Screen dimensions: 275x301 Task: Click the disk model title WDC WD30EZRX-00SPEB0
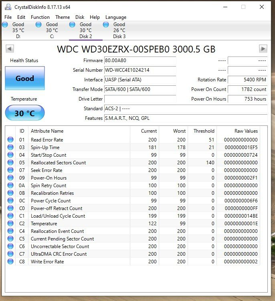pyautogui.click(x=113, y=49)
